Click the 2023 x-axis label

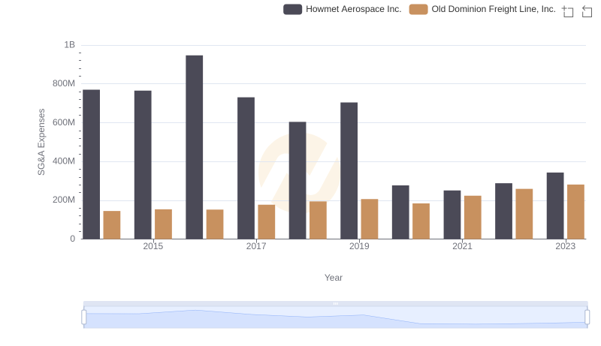point(566,246)
